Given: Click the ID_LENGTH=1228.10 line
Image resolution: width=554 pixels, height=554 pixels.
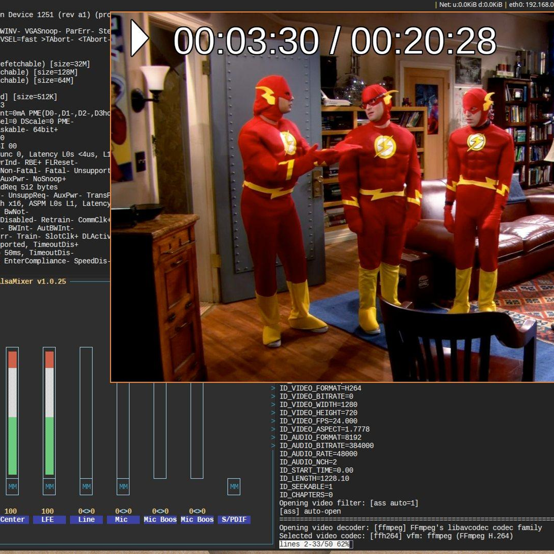Looking at the screenshot, I should pyautogui.click(x=314, y=479).
